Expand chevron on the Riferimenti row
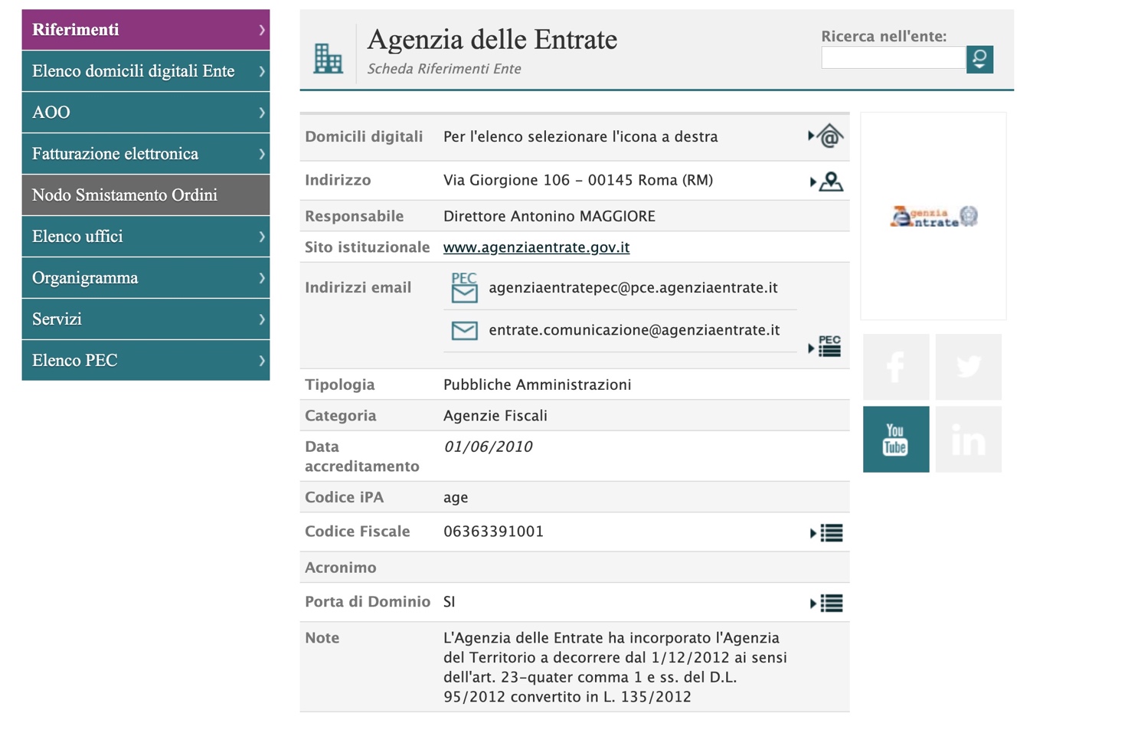Viewport: 1128px width, 733px height. (262, 30)
